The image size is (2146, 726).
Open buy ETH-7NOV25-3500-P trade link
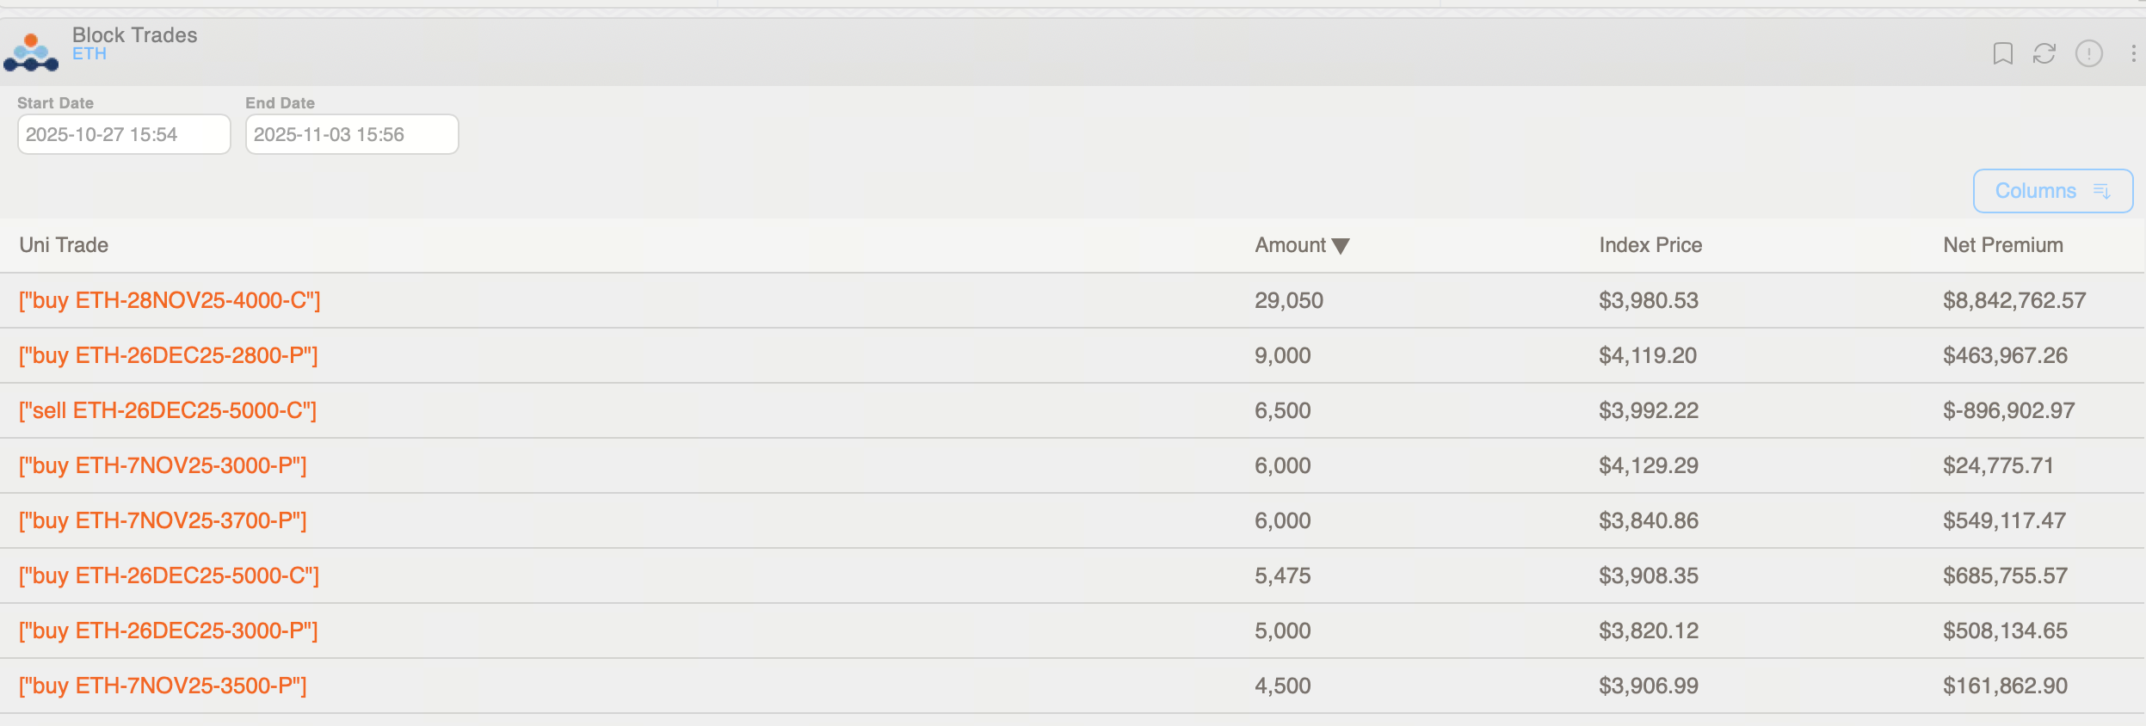(163, 686)
